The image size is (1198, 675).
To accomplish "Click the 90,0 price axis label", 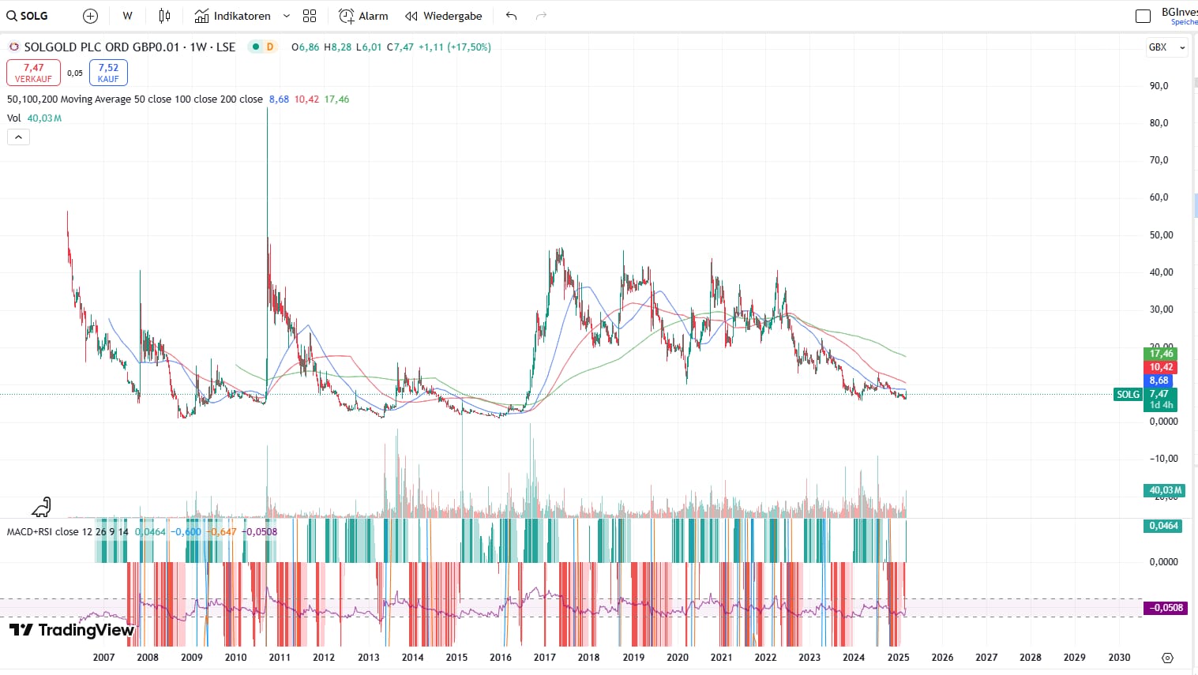I will point(1159,86).
